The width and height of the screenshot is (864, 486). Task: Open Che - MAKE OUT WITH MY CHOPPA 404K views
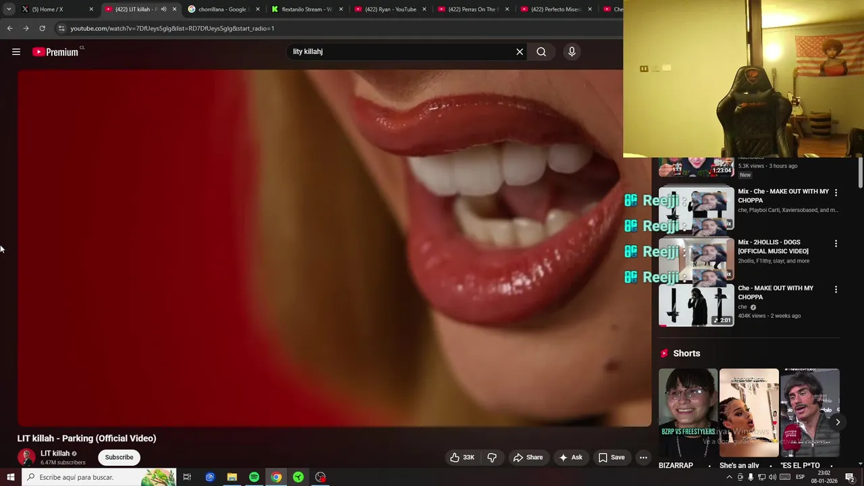(x=776, y=292)
